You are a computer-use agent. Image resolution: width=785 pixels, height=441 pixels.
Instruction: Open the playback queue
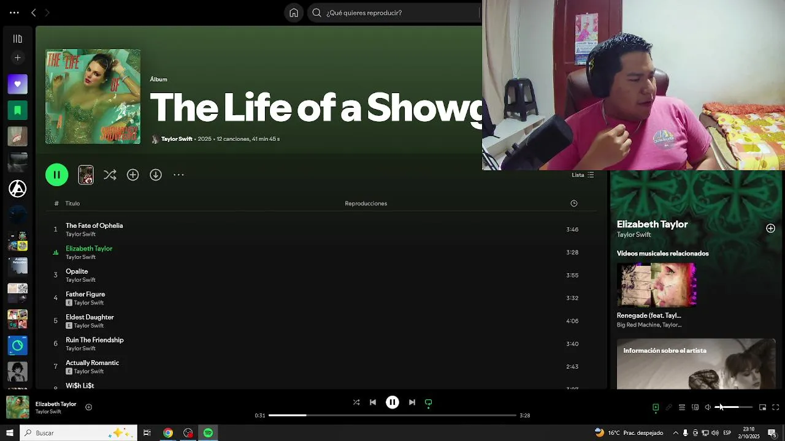pos(681,407)
